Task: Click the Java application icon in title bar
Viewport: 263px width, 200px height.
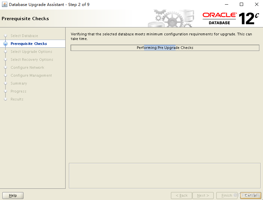Action: pyautogui.click(x=5, y=5)
